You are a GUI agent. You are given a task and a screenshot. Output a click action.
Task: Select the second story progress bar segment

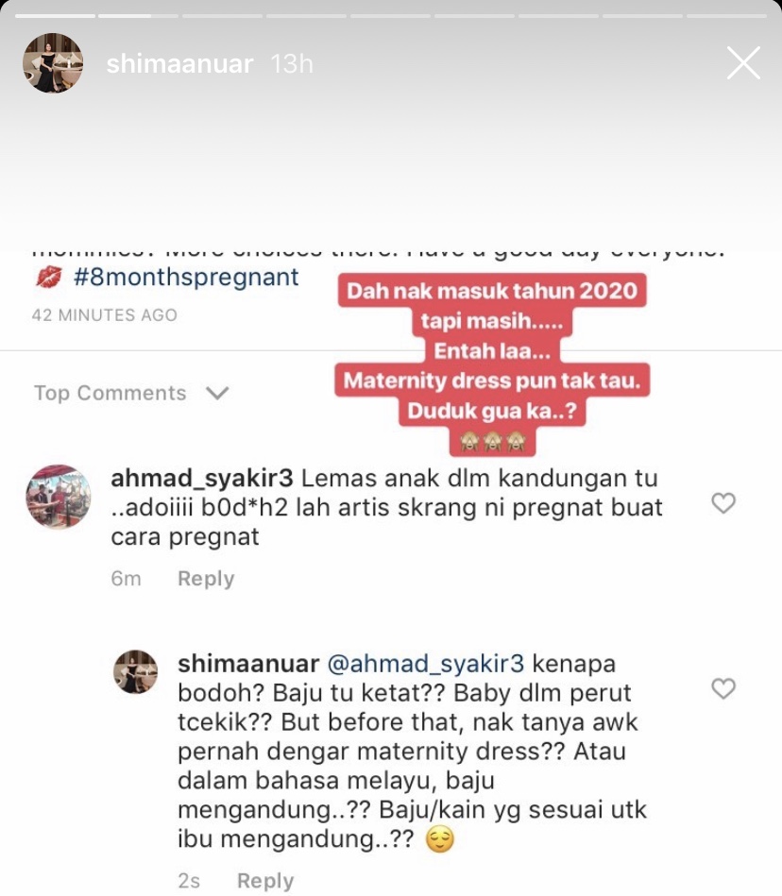[x=138, y=16]
